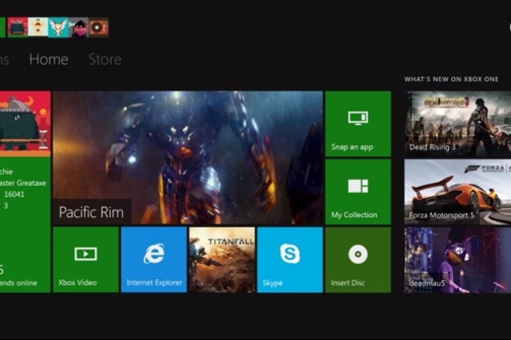Select the mustached strongman friend avatar
Screen dimensions: 511x340
38,27
